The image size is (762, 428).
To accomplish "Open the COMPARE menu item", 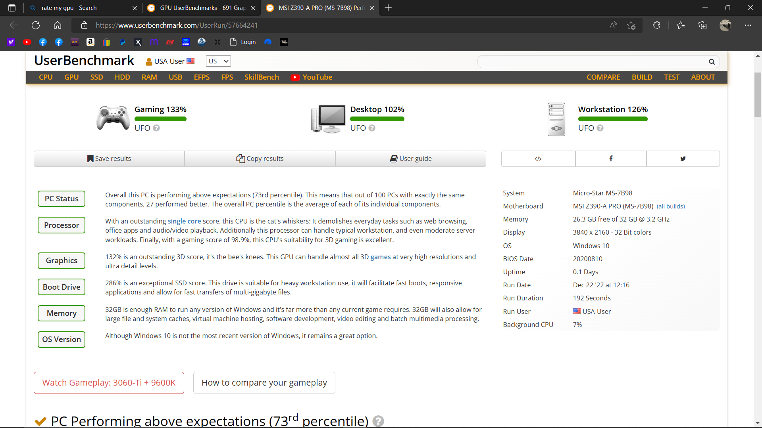I will tap(603, 77).
